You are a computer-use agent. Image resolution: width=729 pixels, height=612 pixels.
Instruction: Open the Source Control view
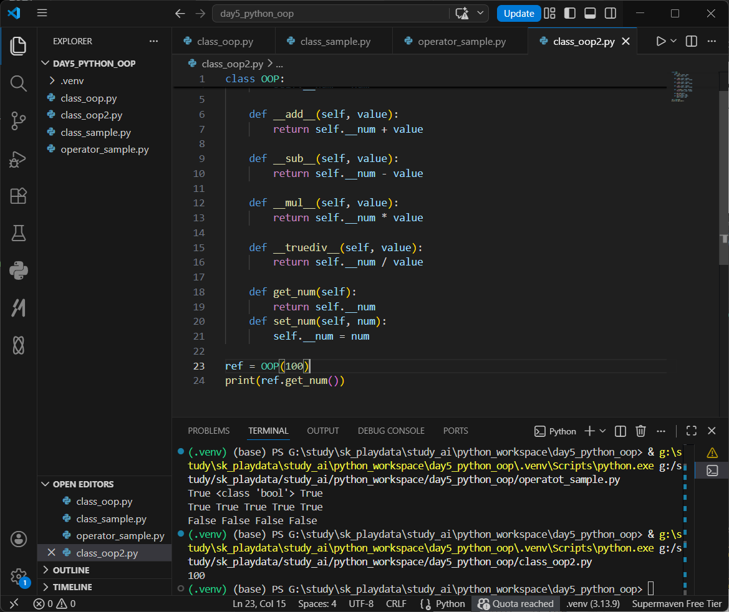tap(18, 121)
